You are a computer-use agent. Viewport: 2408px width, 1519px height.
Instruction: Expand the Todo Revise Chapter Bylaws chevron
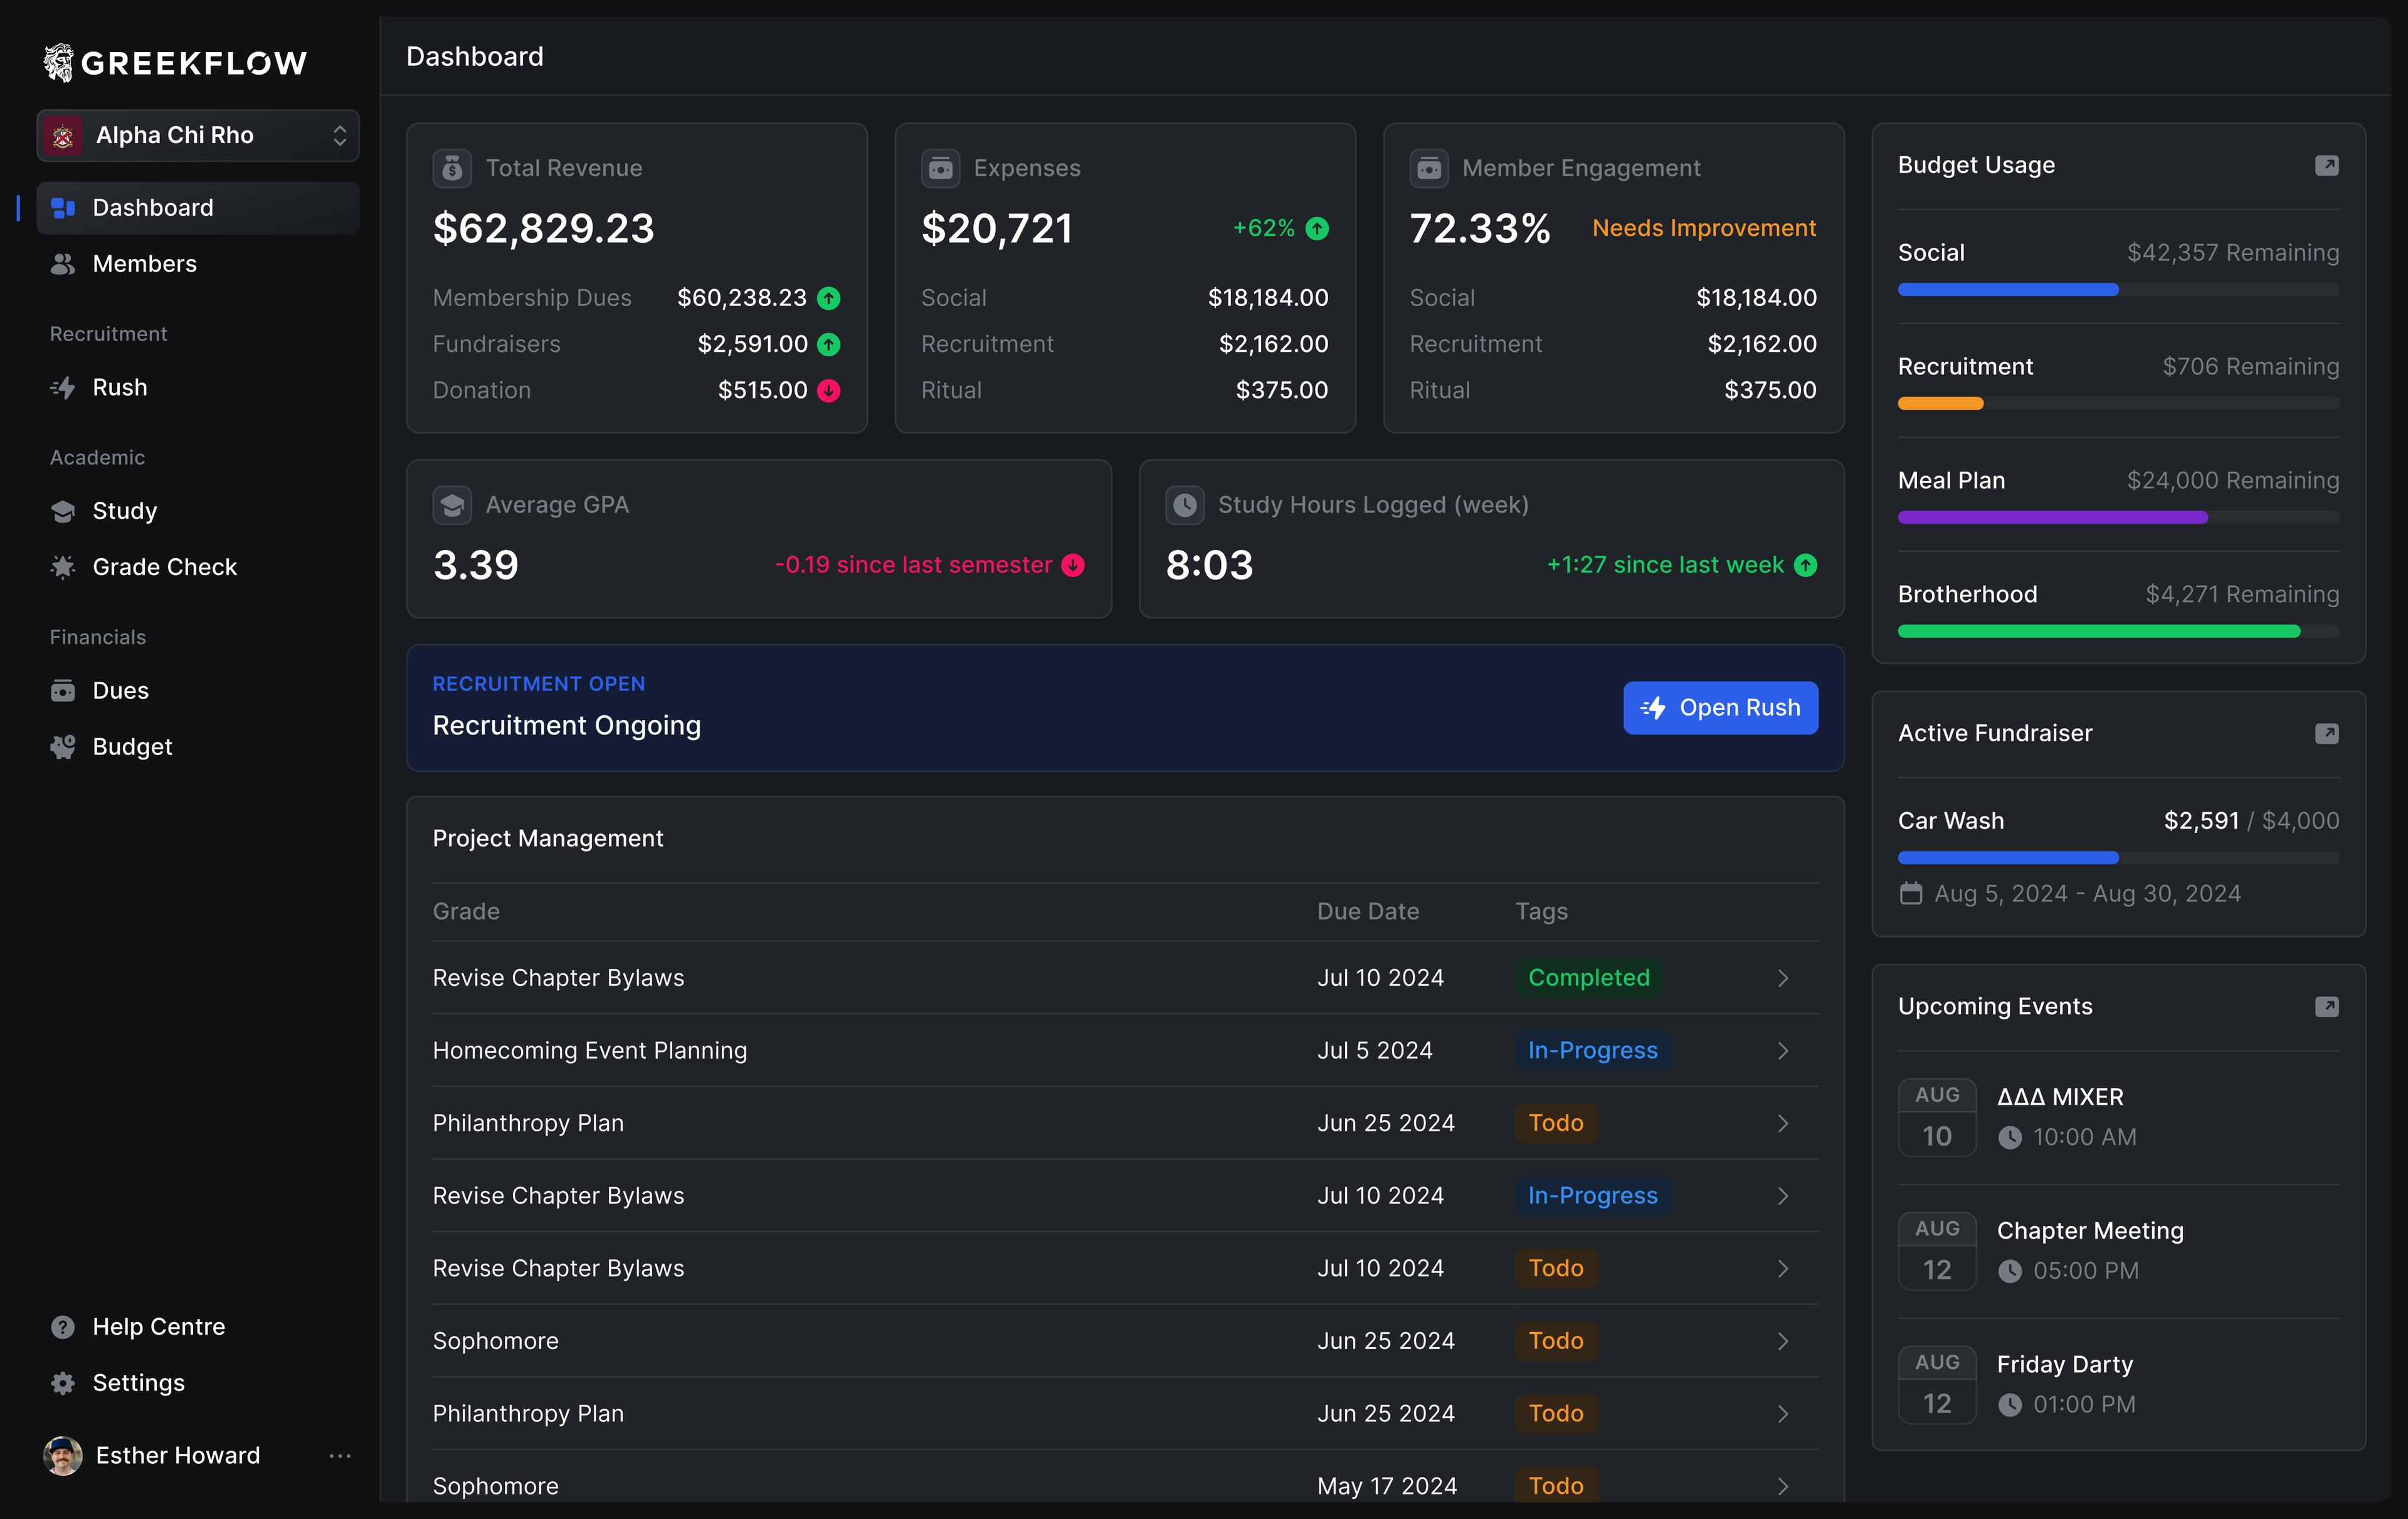(1782, 1269)
